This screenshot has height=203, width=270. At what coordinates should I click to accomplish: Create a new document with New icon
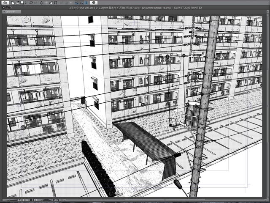point(13,3)
